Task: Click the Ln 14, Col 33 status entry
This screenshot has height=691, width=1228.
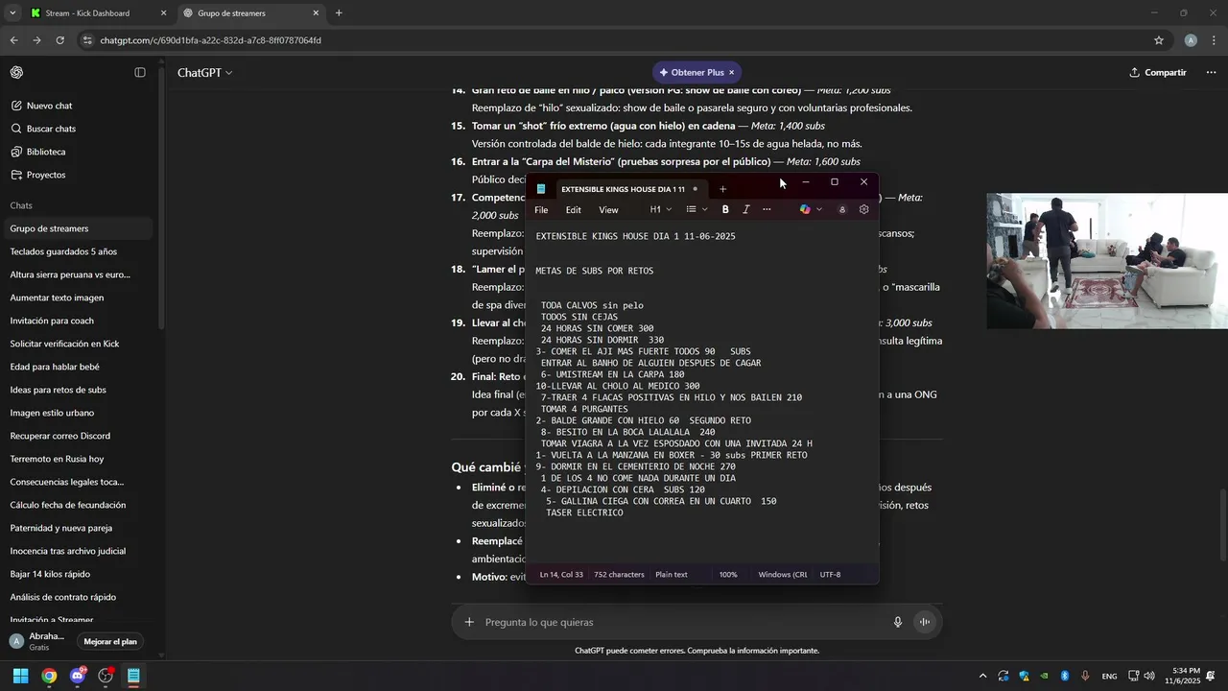Action: (561, 574)
